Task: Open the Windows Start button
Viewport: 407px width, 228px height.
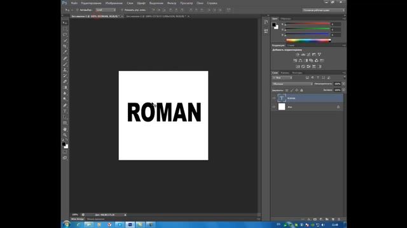Action: [x=66, y=224]
